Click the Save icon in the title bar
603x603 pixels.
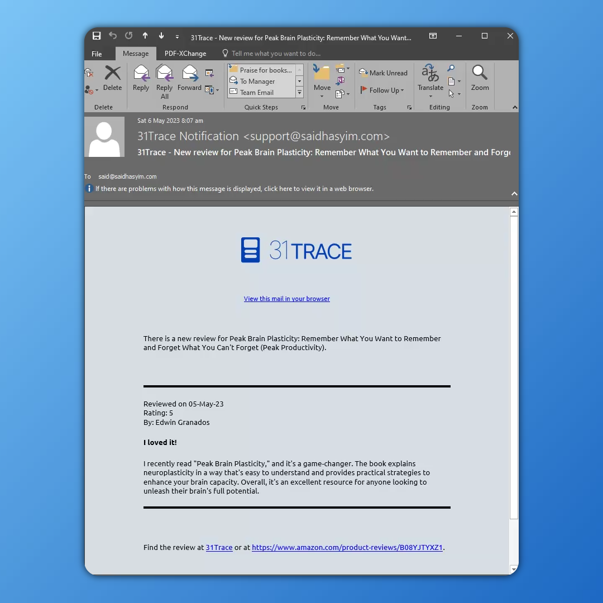[97, 36]
